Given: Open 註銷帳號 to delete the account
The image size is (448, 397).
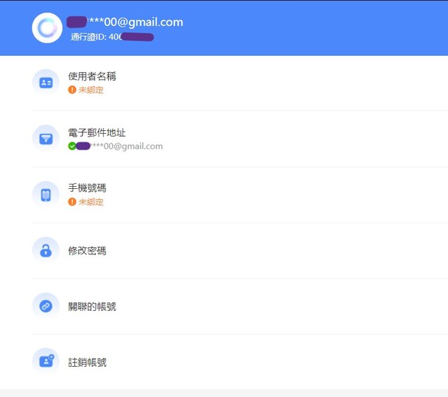Looking at the screenshot, I should coord(240,362).
